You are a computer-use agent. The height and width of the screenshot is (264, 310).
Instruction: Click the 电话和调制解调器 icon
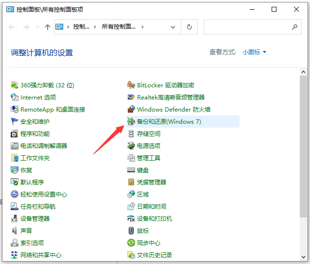(15, 146)
